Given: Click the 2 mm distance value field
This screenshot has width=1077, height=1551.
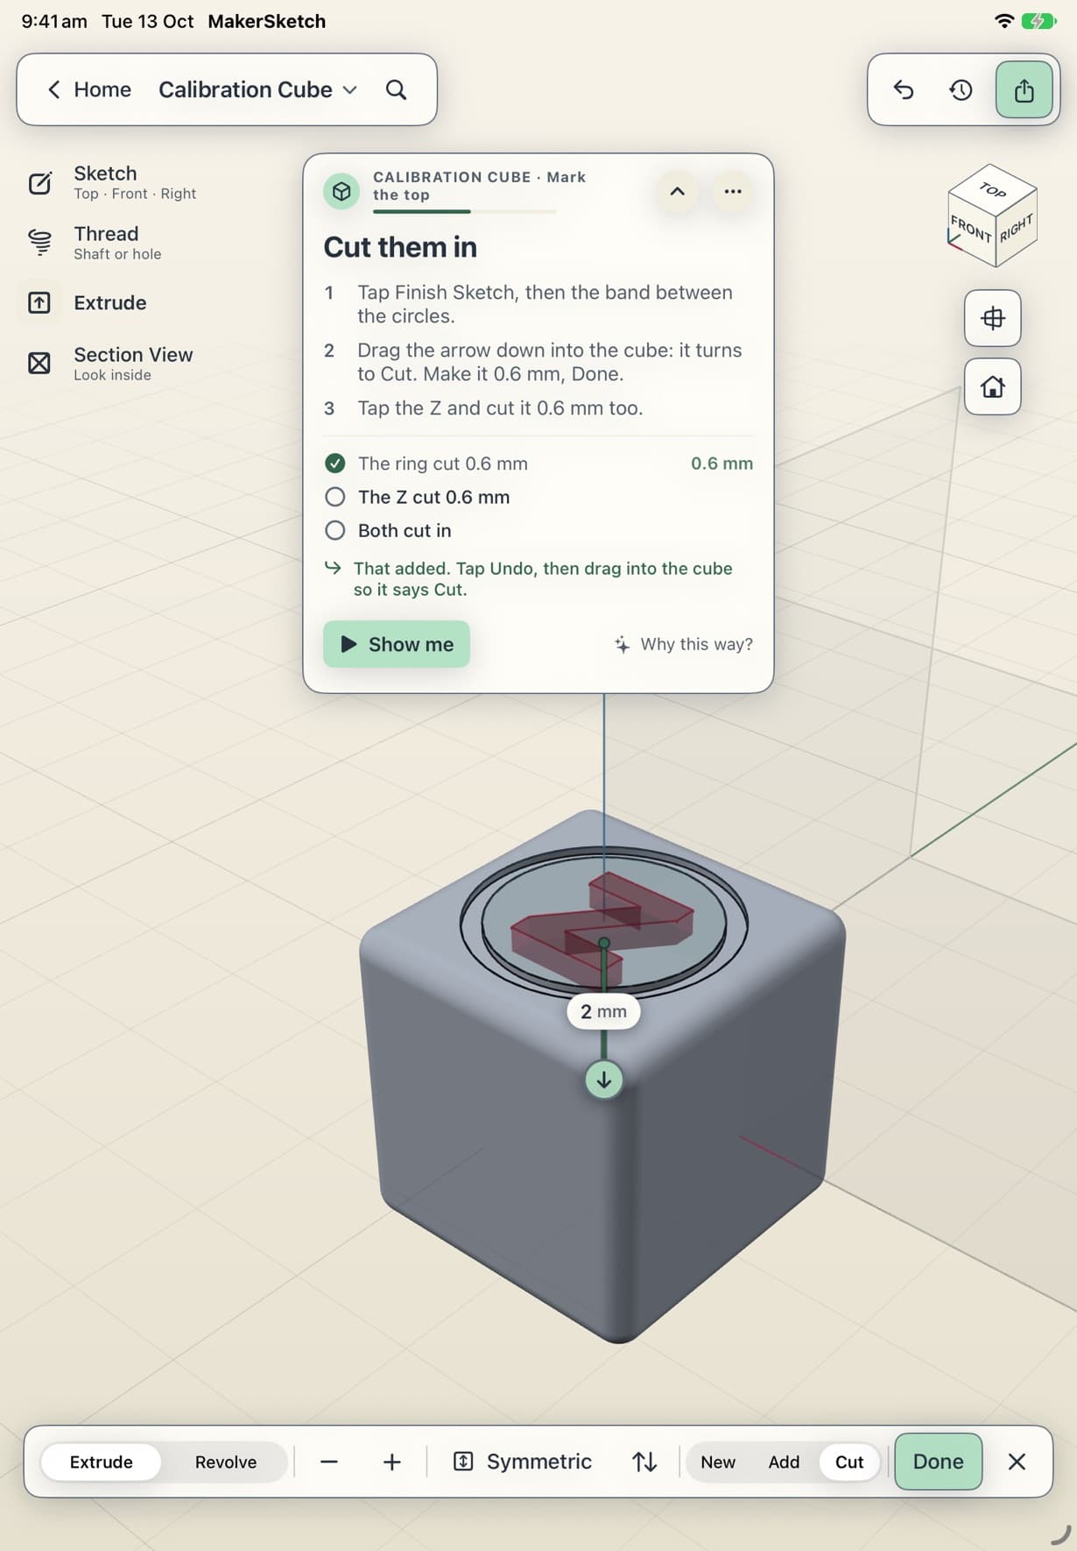Looking at the screenshot, I should [603, 1011].
